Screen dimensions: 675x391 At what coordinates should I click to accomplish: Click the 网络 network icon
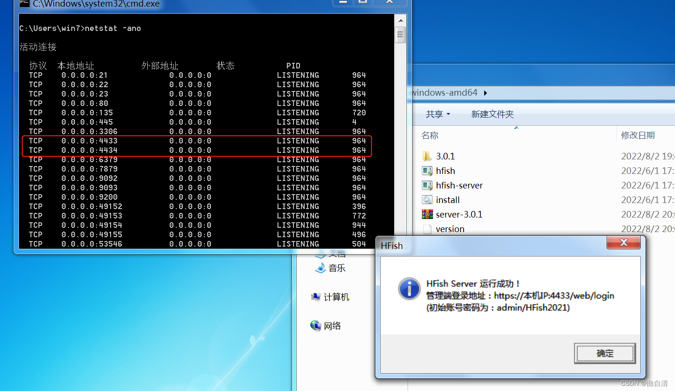(315, 325)
